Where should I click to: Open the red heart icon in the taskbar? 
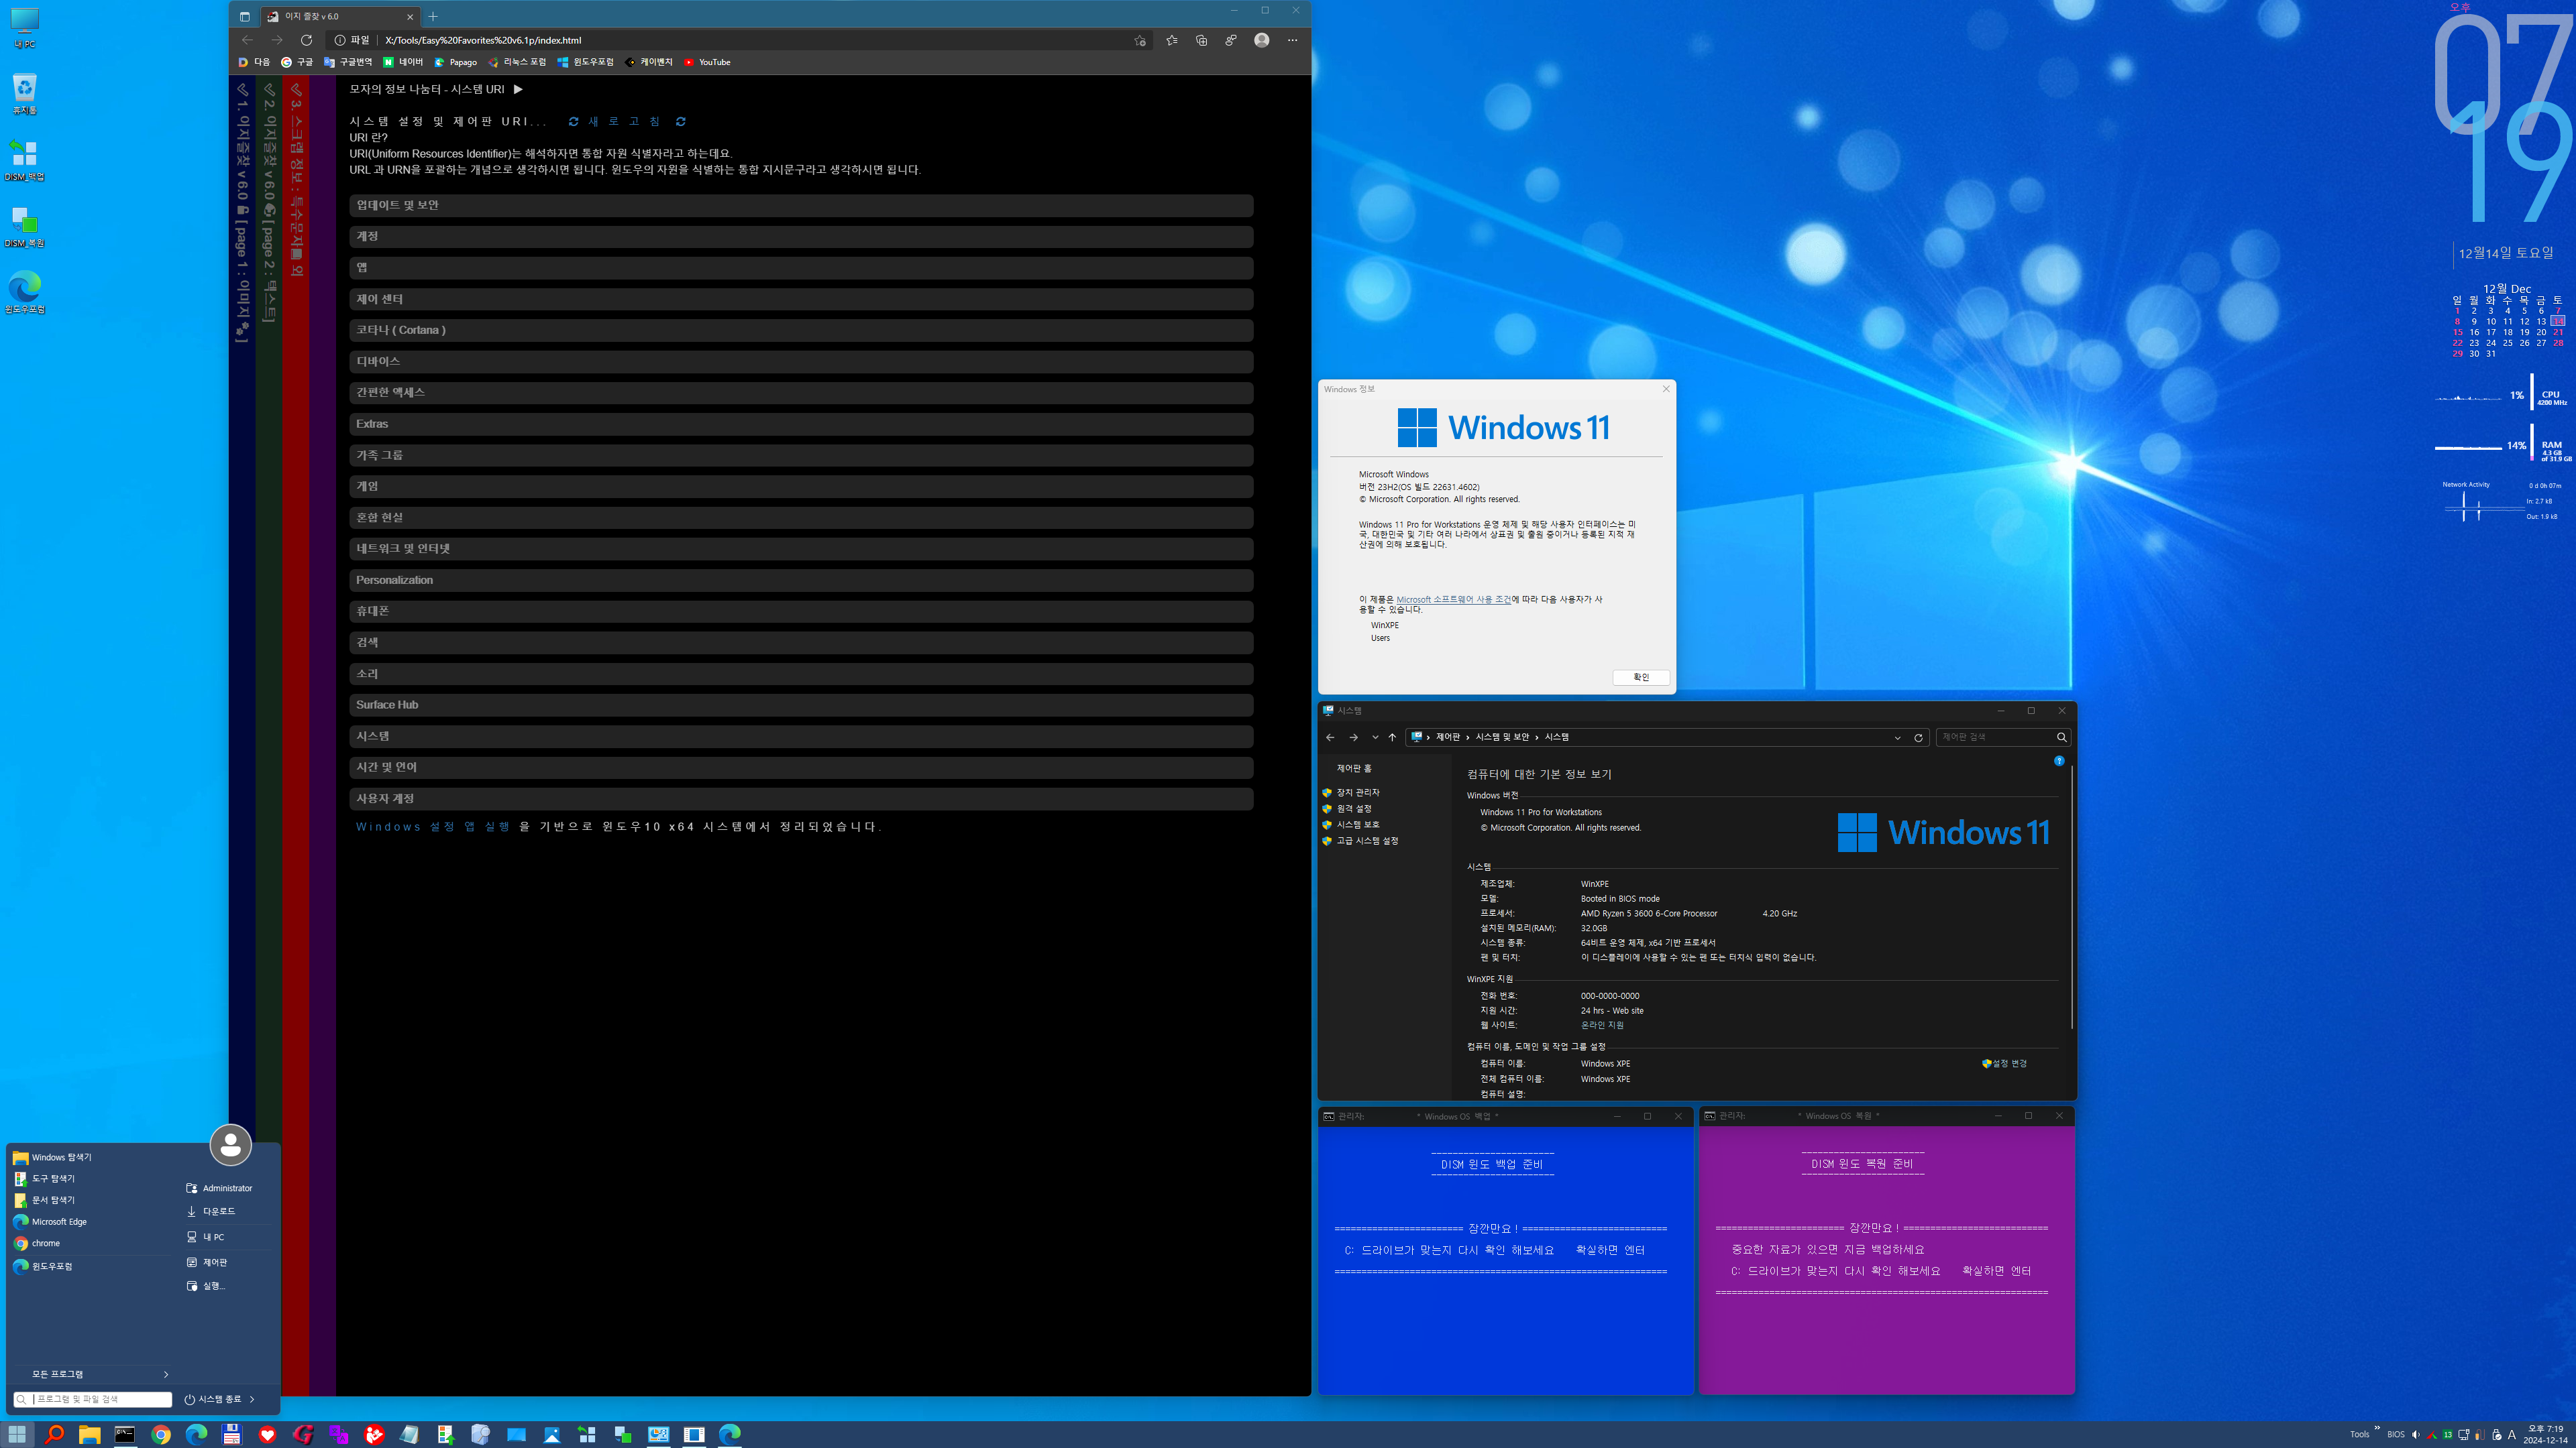point(267,1434)
